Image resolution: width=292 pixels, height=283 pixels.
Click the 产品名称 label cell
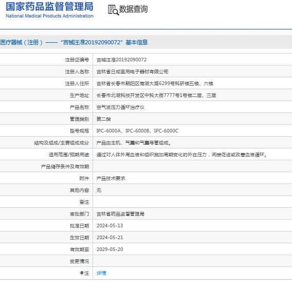pyautogui.click(x=79, y=107)
